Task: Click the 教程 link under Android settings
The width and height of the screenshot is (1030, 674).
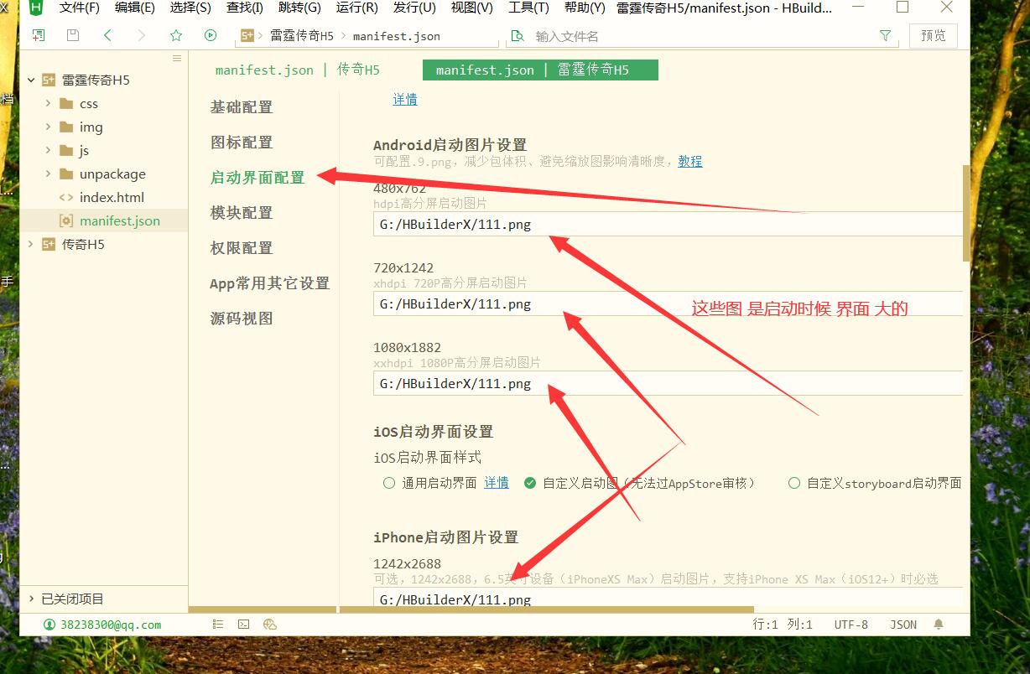Action: (x=690, y=161)
